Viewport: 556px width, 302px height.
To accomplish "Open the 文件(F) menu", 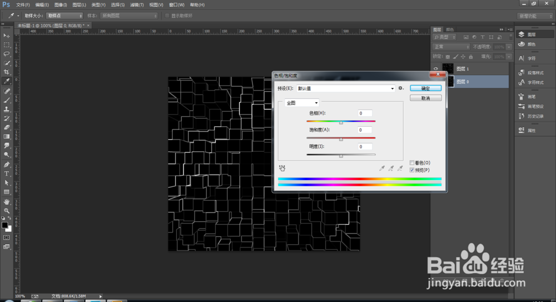I will click(x=23, y=5).
